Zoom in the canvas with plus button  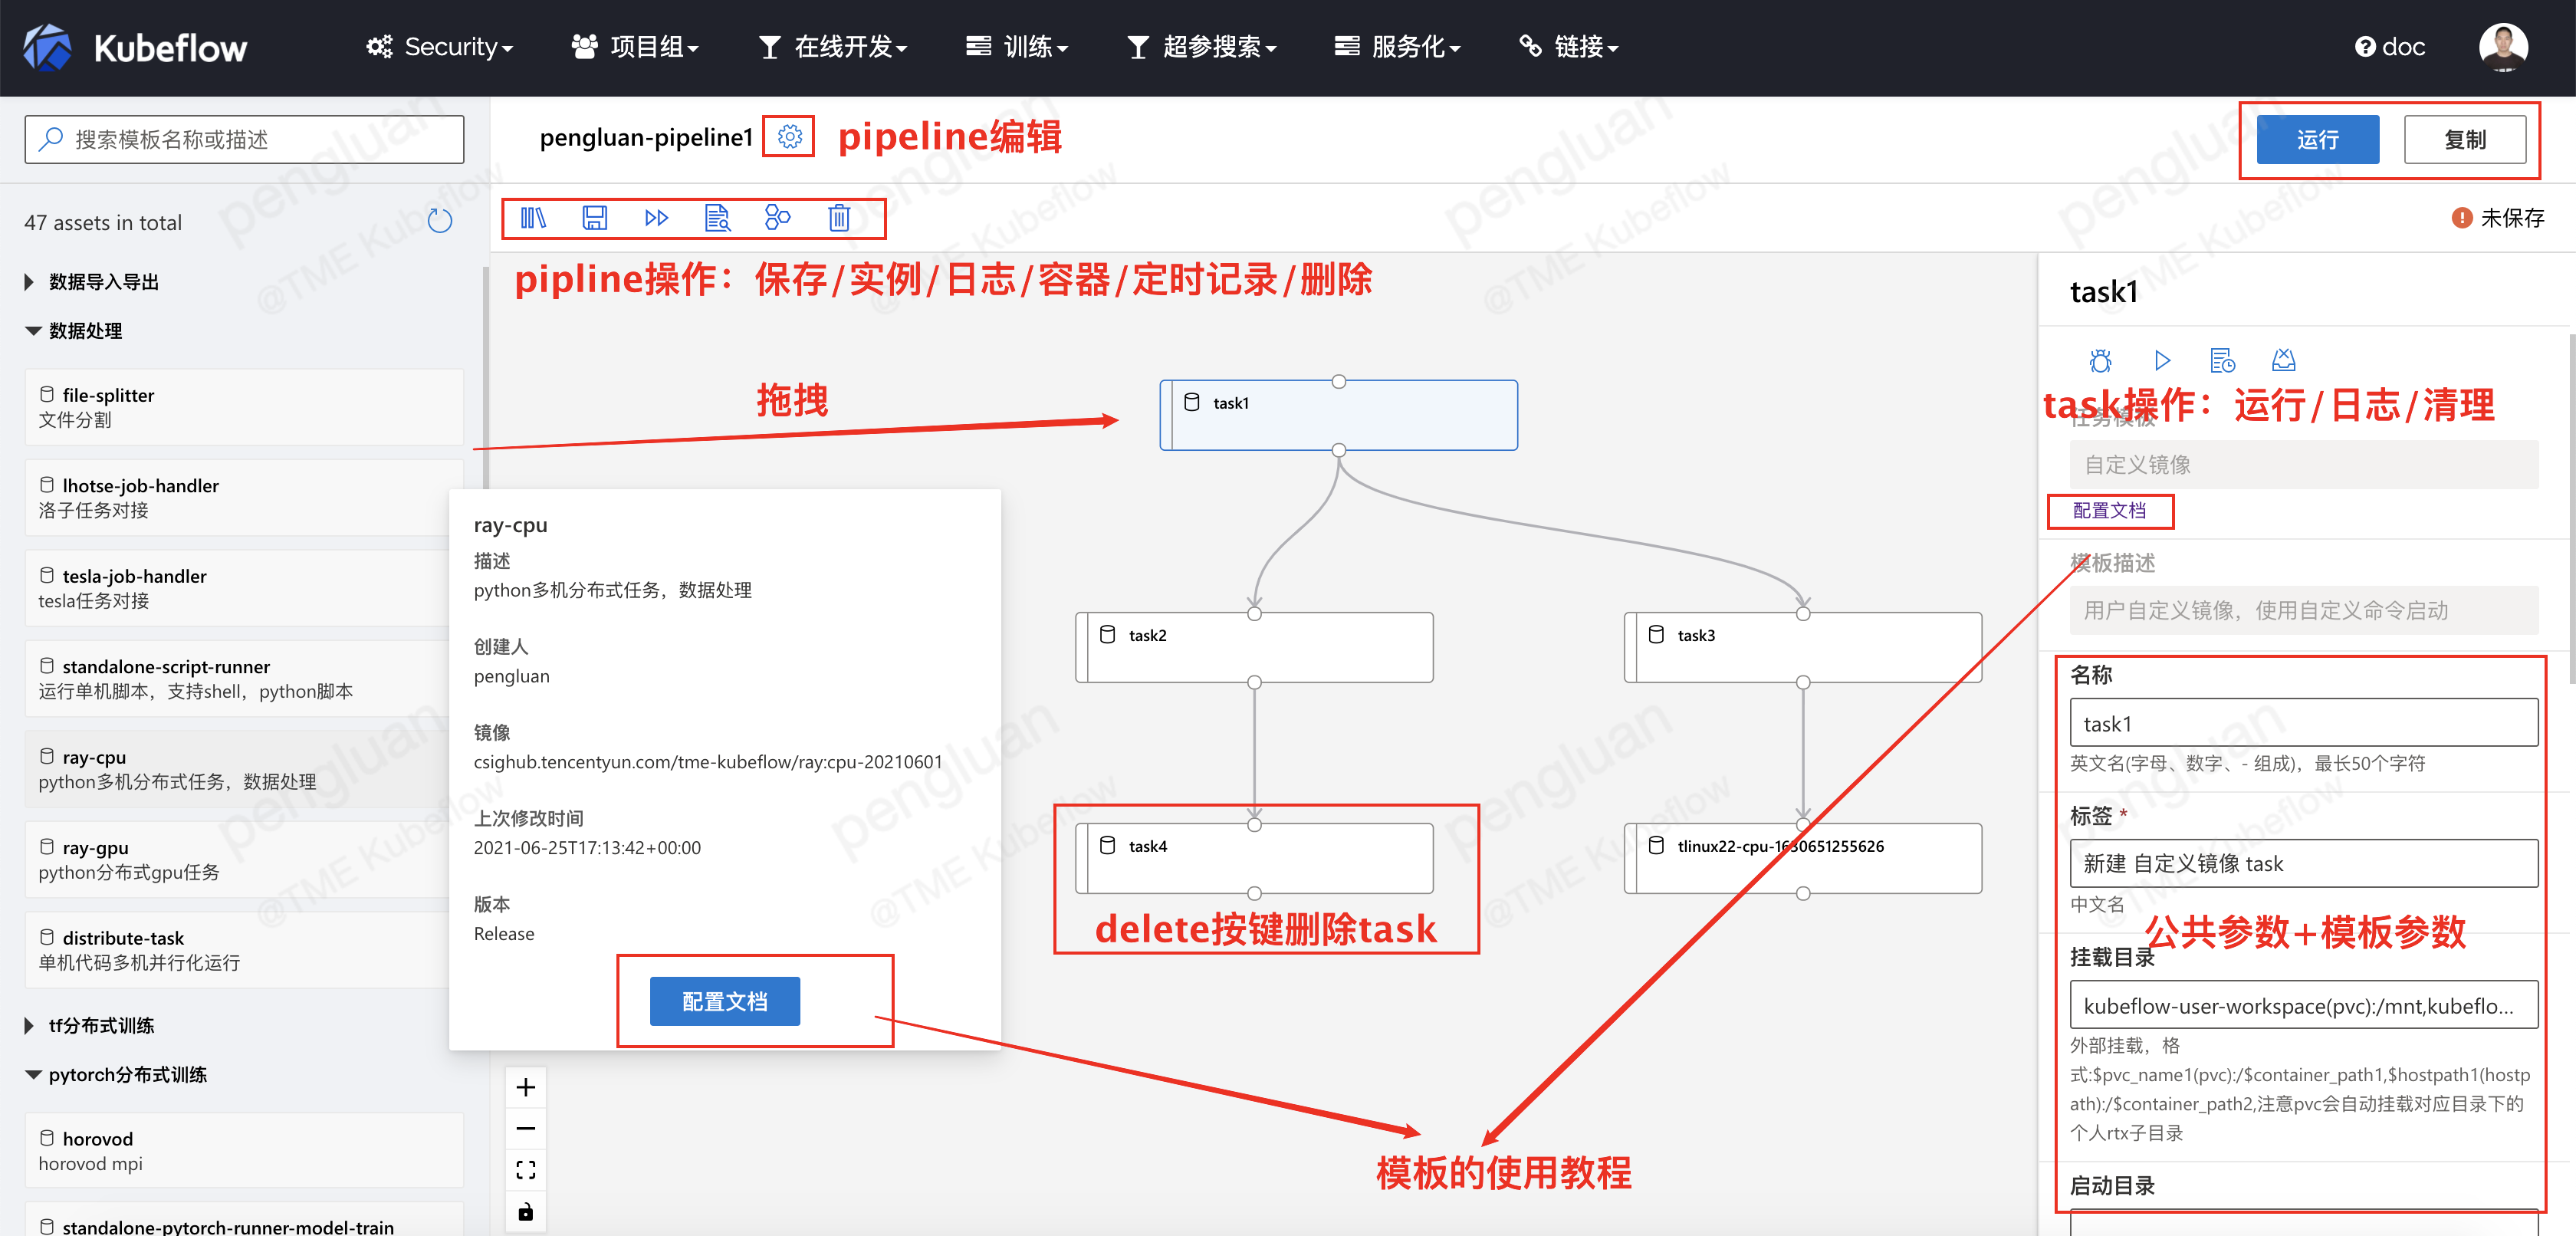pos(526,1087)
